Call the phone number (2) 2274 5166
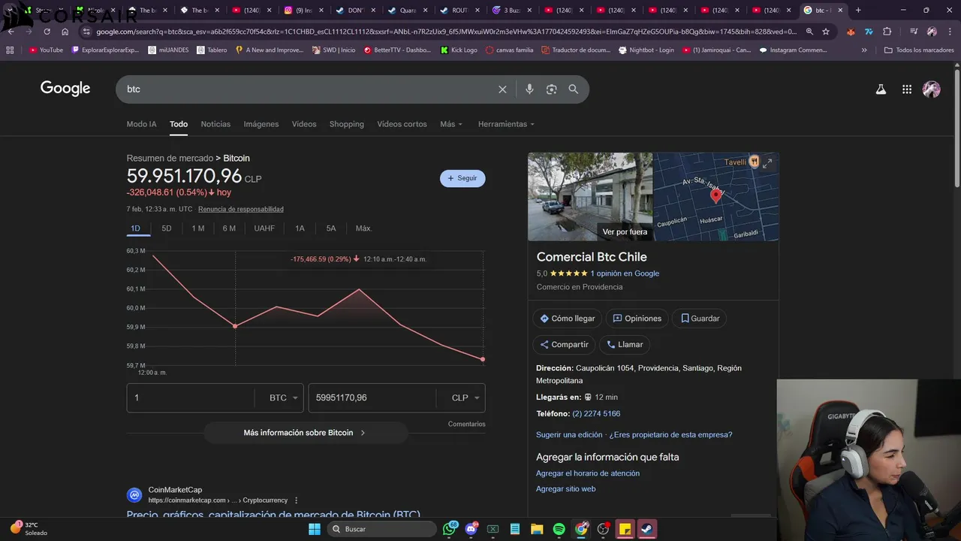 [596, 414]
